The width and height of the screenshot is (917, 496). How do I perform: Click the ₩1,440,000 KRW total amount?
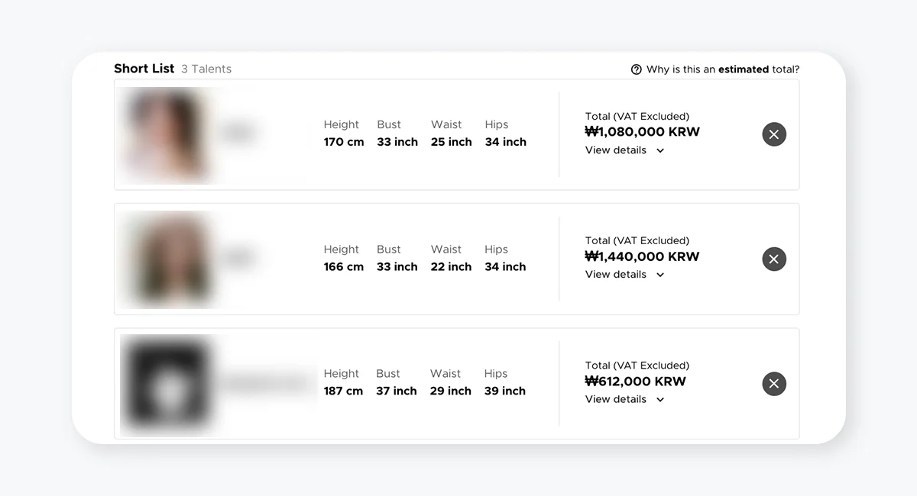tap(642, 256)
